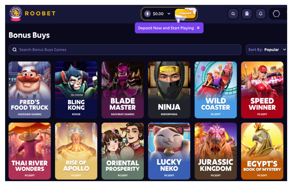Click the Search Bonus Buys Games field
Image resolution: width=292 pixels, height=186 pixels.
pos(125,50)
